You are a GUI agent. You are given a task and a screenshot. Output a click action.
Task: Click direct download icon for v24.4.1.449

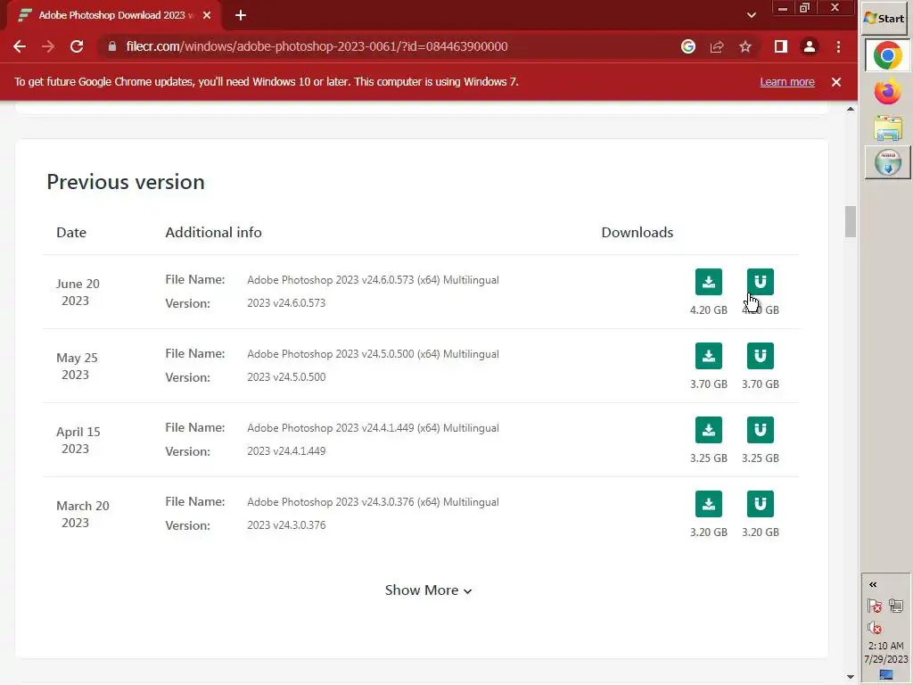click(x=708, y=430)
